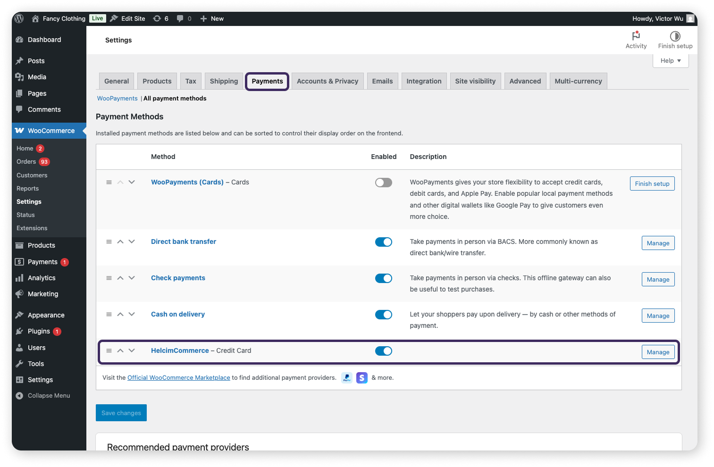Open the Emails tab
The image size is (714, 467).
382,81
